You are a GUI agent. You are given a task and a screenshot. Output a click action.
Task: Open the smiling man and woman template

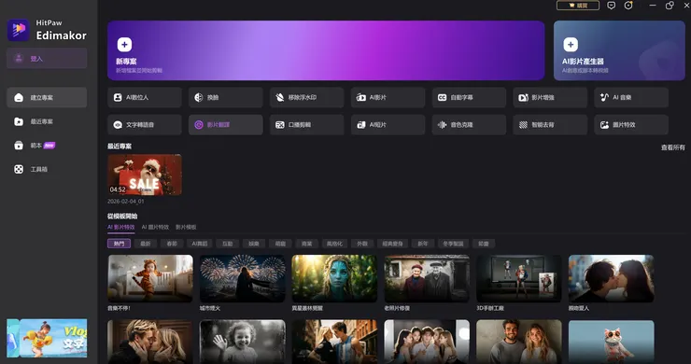tap(518, 342)
